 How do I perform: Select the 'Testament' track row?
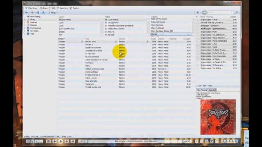[x=124, y=84]
